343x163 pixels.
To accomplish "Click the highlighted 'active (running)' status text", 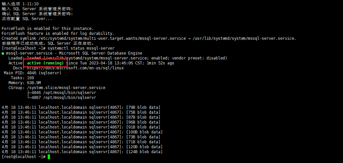I will 45,63.
